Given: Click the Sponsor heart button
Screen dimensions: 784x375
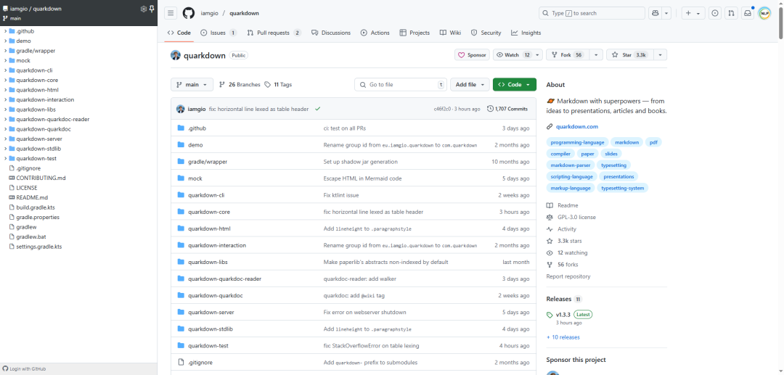Looking at the screenshot, I should 472,55.
